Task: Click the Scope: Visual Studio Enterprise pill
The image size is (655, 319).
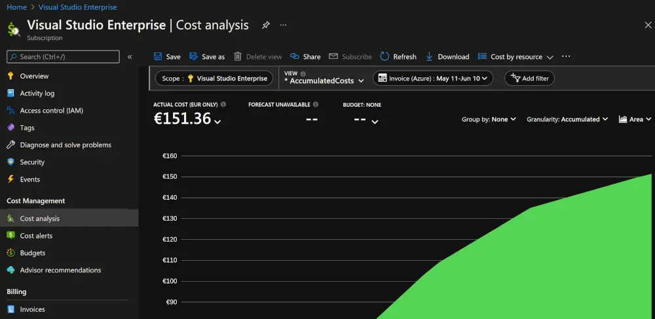Action: pyautogui.click(x=214, y=78)
